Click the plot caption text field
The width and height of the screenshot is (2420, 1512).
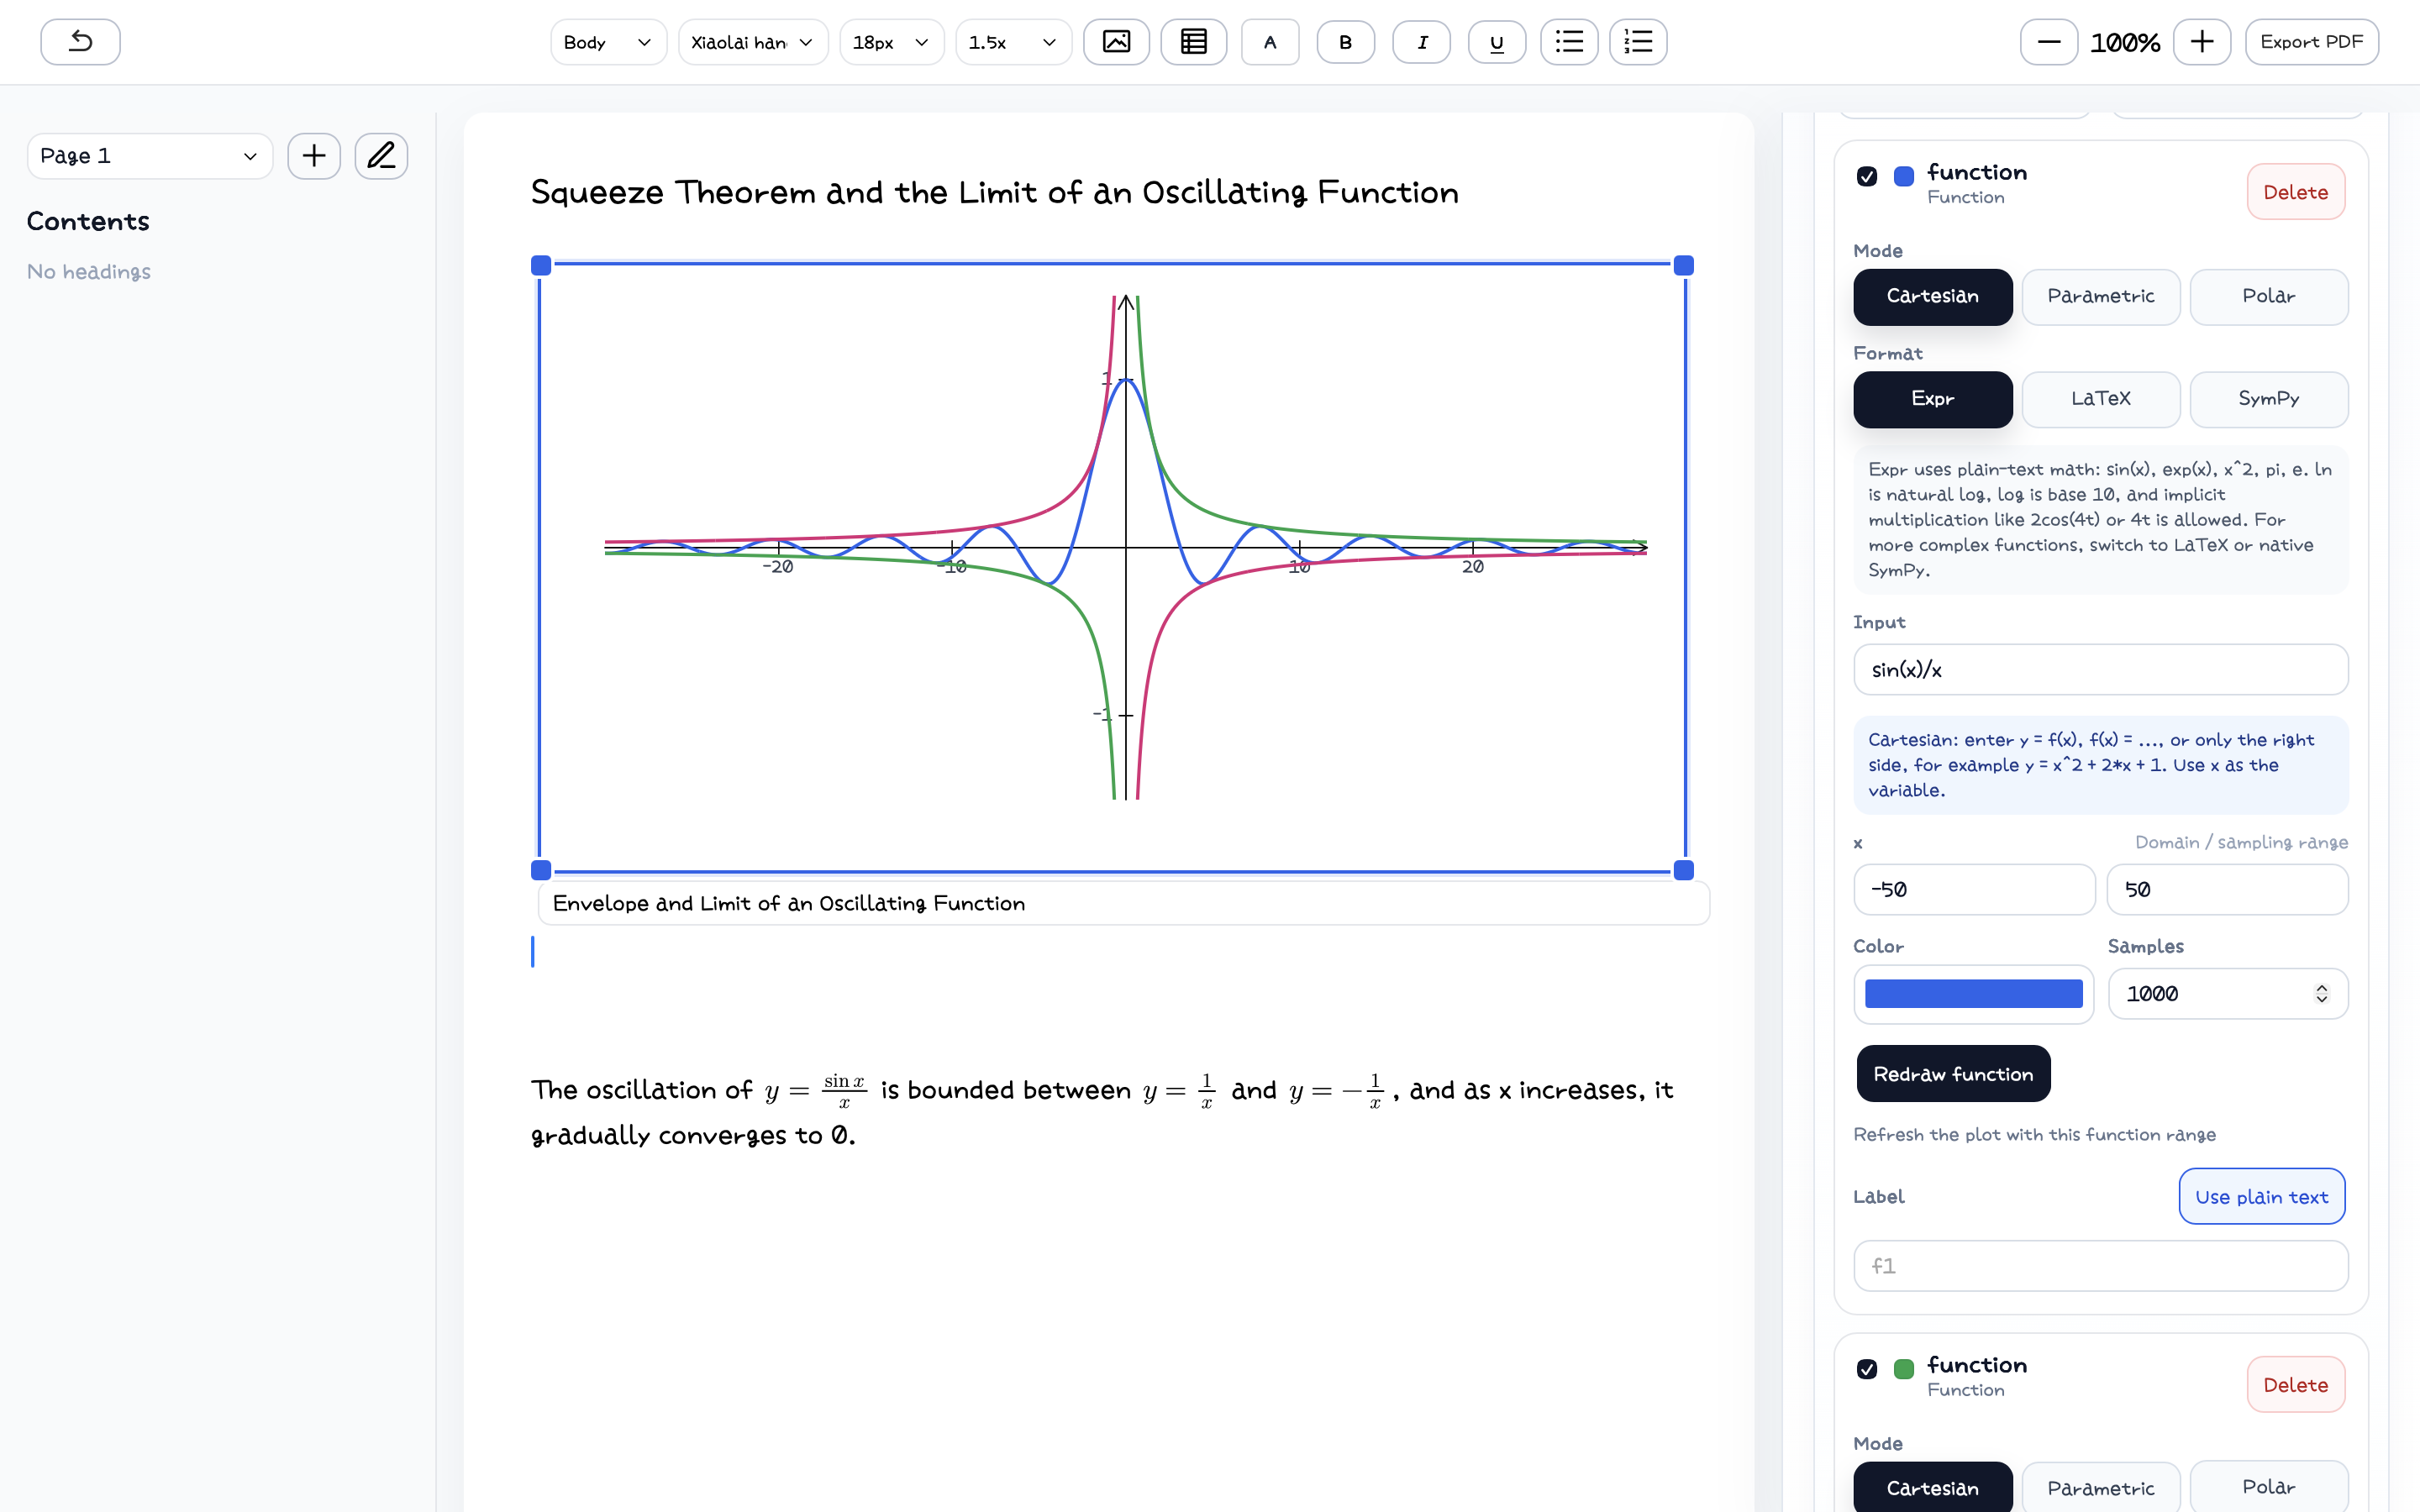tap(1123, 903)
